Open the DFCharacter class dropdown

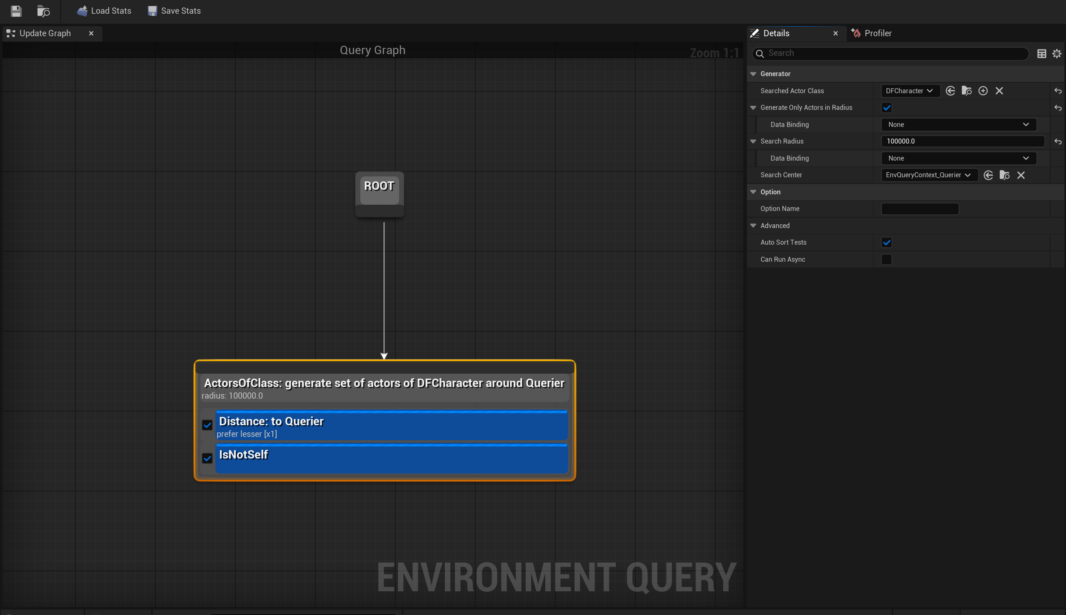coord(909,91)
